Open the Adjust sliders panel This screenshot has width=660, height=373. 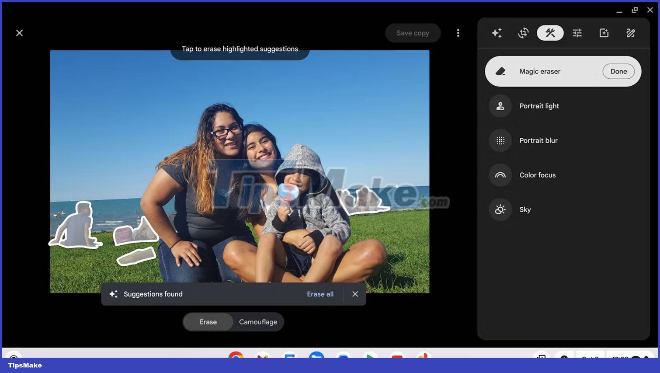pos(577,33)
